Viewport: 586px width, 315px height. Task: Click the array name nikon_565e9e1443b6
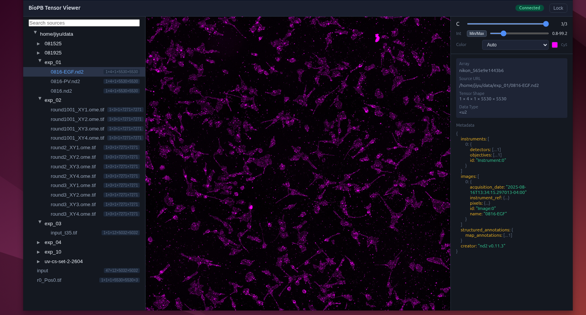(x=481, y=71)
